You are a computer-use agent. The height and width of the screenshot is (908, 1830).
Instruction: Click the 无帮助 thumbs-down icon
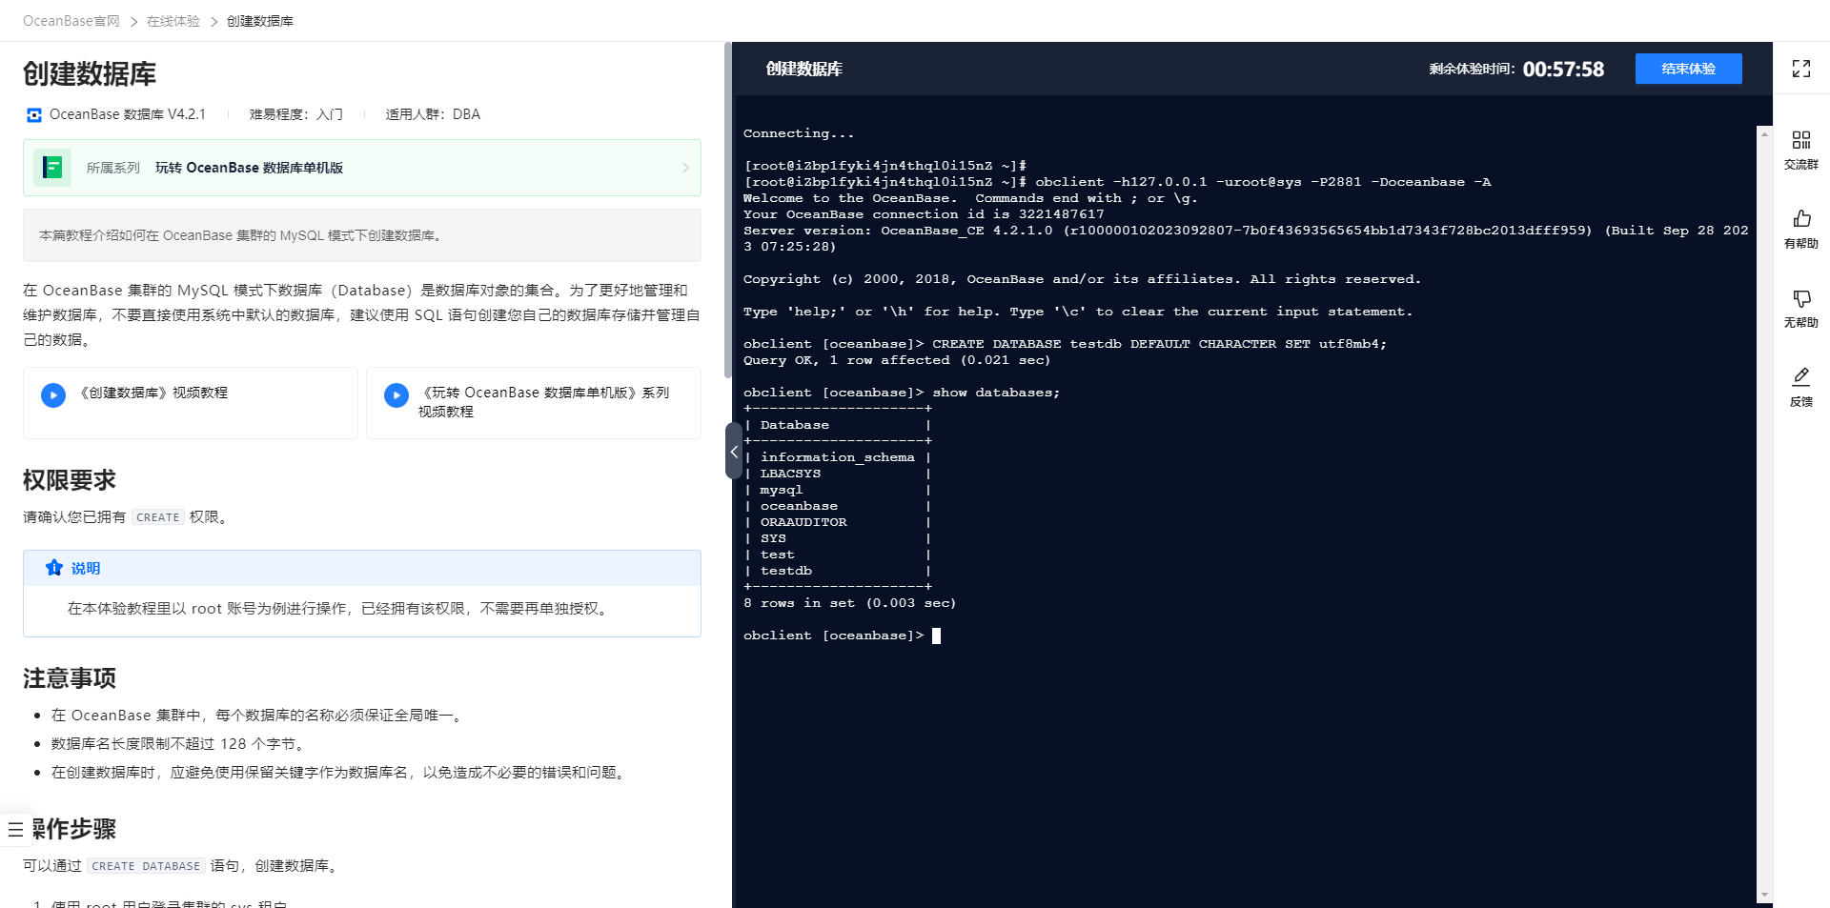pyautogui.click(x=1800, y=298)
